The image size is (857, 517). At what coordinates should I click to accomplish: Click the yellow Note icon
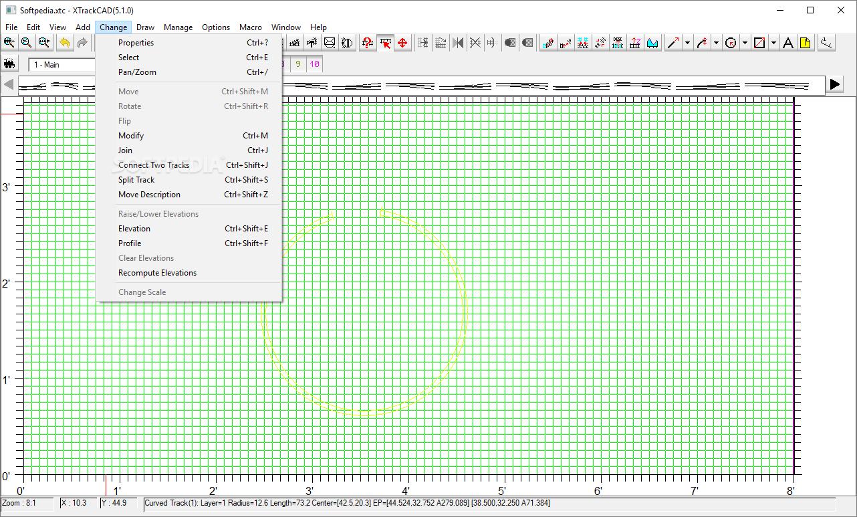(806, 43)
